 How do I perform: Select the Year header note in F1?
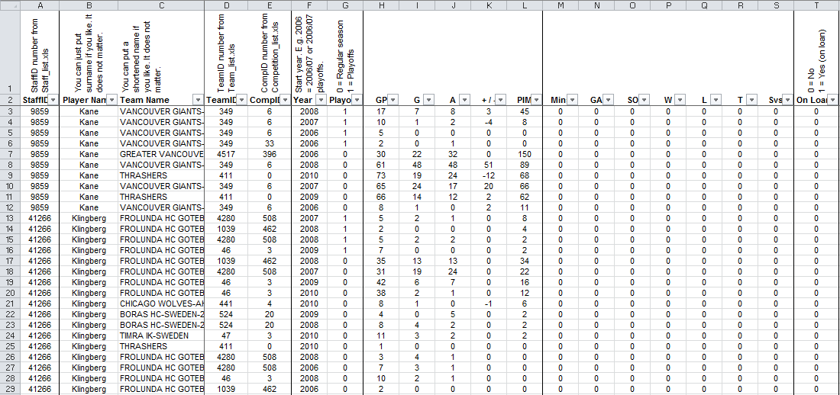tap(309, 53)
